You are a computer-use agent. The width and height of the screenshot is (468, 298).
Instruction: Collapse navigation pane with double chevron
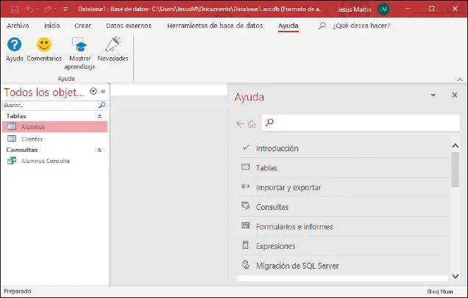103,92
